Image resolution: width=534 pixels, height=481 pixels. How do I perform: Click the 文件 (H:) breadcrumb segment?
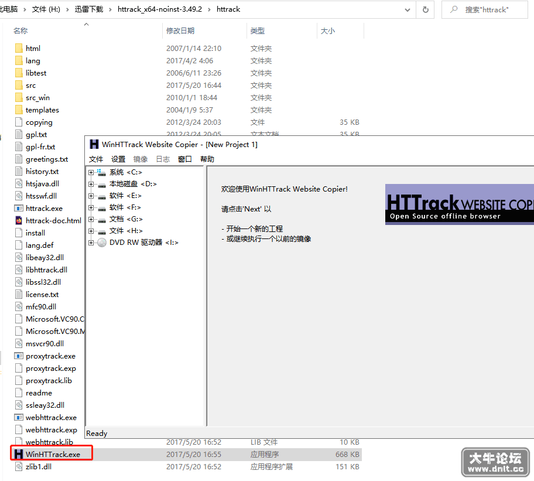point(46,9)
